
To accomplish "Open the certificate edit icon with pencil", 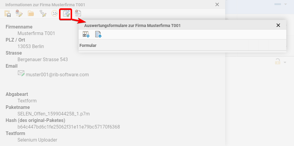I will (19, 13).
